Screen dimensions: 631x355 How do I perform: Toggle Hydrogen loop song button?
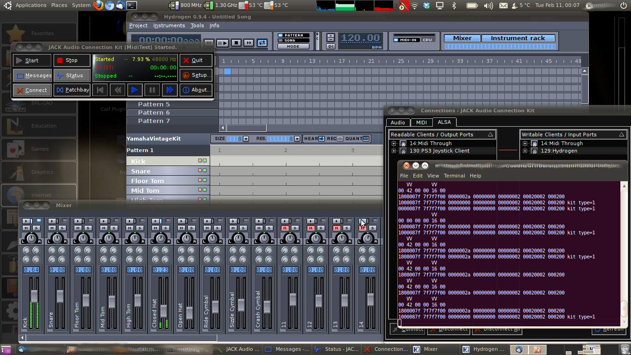pos(262,43)
